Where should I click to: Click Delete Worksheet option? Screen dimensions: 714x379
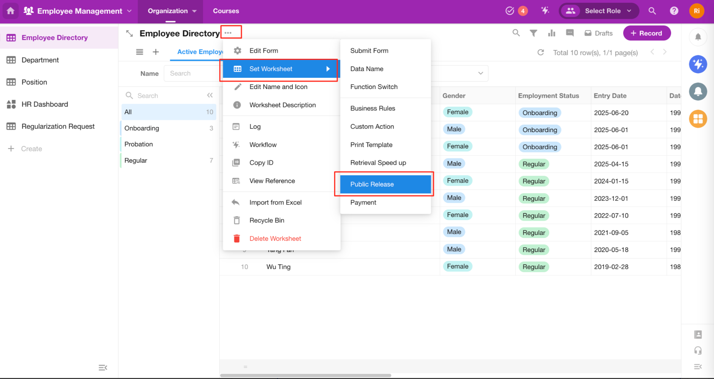coord(275,238)
